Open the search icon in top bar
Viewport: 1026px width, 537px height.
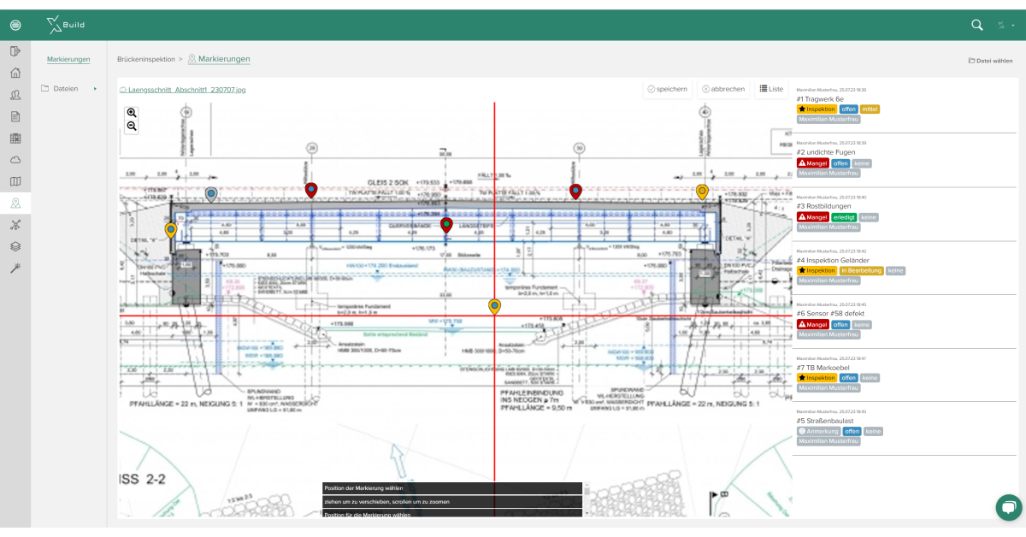click(x=977, y=26)
